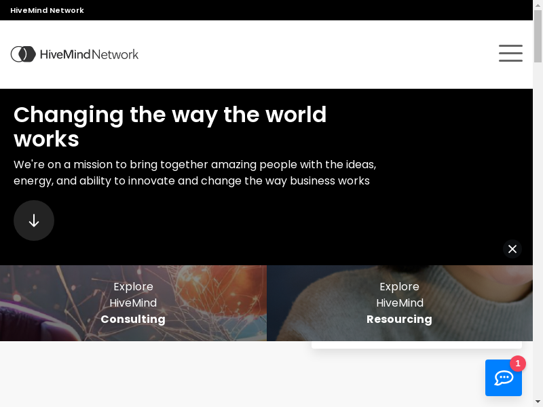Click the red notification badge showing 1
543x407 pixels.
518,364
